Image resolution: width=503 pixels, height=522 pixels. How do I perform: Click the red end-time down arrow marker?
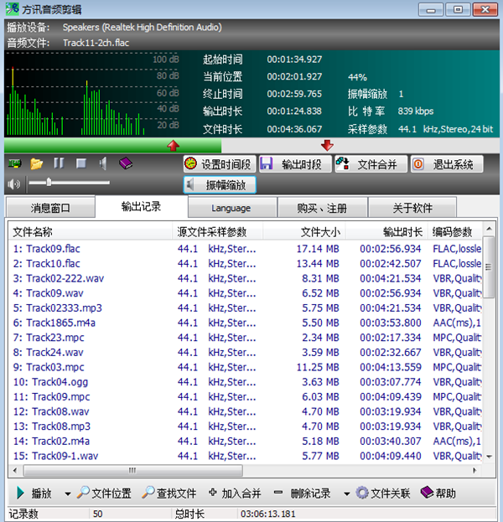point(327,145)
